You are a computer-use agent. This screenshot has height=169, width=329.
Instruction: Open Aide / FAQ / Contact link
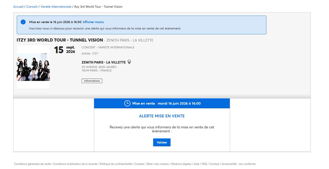206,164
